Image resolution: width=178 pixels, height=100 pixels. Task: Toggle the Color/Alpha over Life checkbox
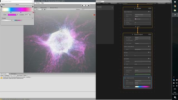coord(149,78)
